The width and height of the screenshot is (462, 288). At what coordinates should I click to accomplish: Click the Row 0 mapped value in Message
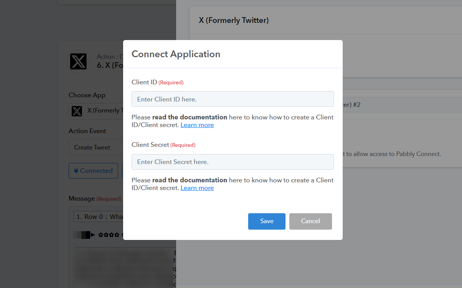click(x=98, y=217)
